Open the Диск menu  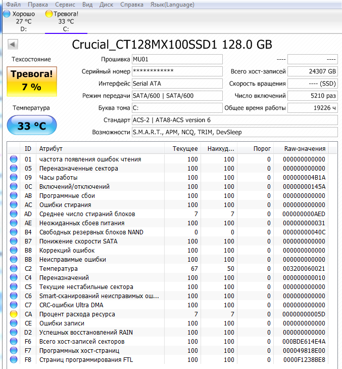[x=107, y=5]
